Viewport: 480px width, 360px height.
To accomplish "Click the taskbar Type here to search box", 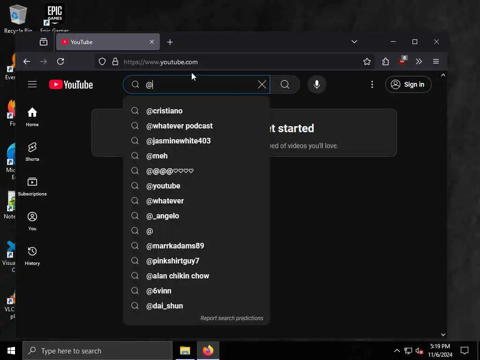I will (x=97, y=351).
